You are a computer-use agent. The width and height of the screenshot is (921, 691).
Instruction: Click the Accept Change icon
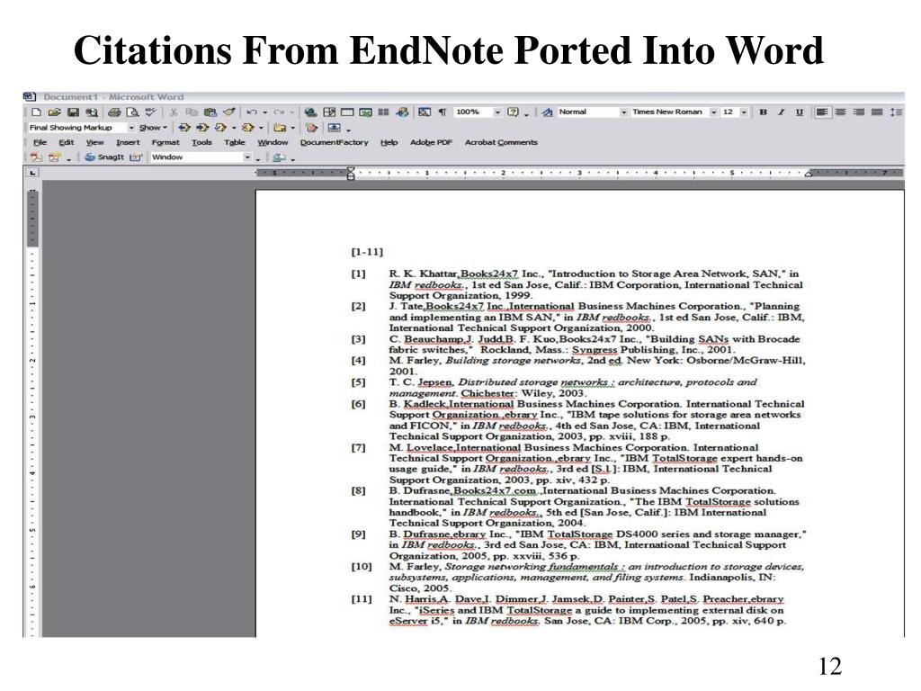(x=221, y=128)
